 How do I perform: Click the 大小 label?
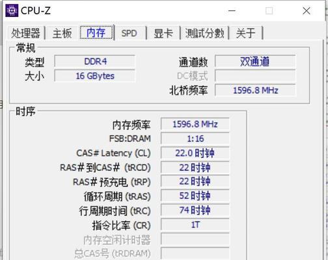(x=34, y=76)
